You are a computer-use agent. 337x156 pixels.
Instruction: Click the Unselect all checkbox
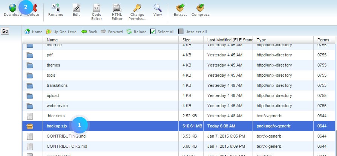tap(181, 32)
